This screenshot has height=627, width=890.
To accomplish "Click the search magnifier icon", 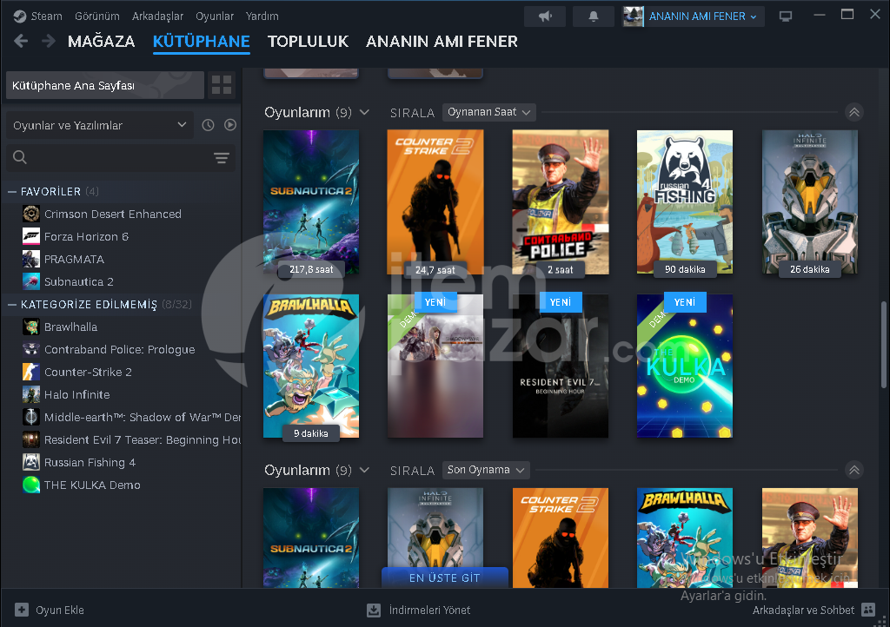I will [x=20, y=157].
